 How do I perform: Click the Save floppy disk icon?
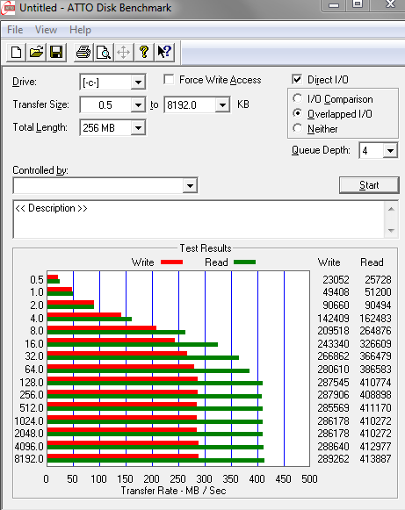coord(56,52)
